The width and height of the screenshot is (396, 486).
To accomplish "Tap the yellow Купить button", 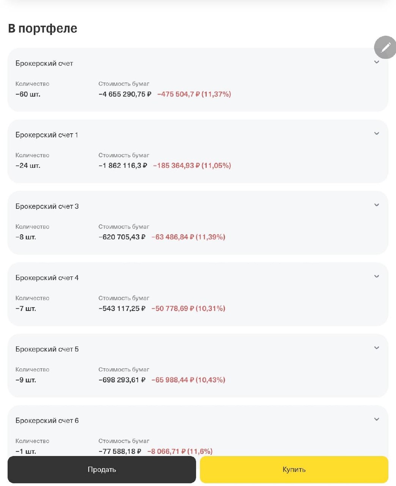I will [x=294, y=470].
